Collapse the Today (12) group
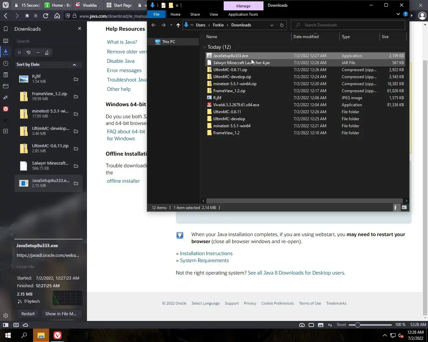Viewport: 428px width, 342px height. click(204, 47)
